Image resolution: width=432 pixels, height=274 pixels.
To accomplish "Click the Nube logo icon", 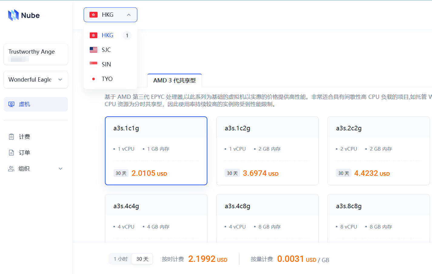I will tap(13, 15).
